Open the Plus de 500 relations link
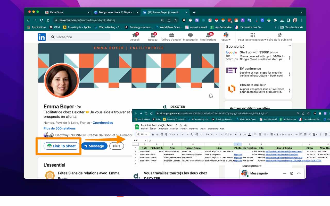This screenshot has height=206, width=330. [60, 128]
